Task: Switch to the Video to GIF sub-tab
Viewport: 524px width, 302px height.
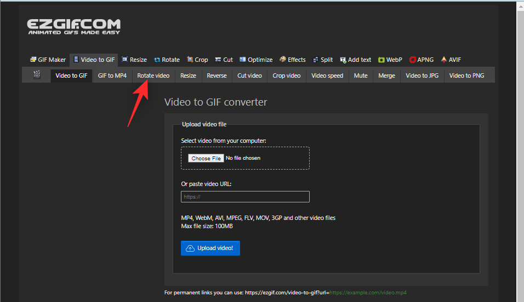Action: [x=71, y=75]
